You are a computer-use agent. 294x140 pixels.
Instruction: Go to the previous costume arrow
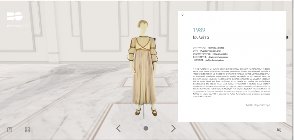pos(118,128)
